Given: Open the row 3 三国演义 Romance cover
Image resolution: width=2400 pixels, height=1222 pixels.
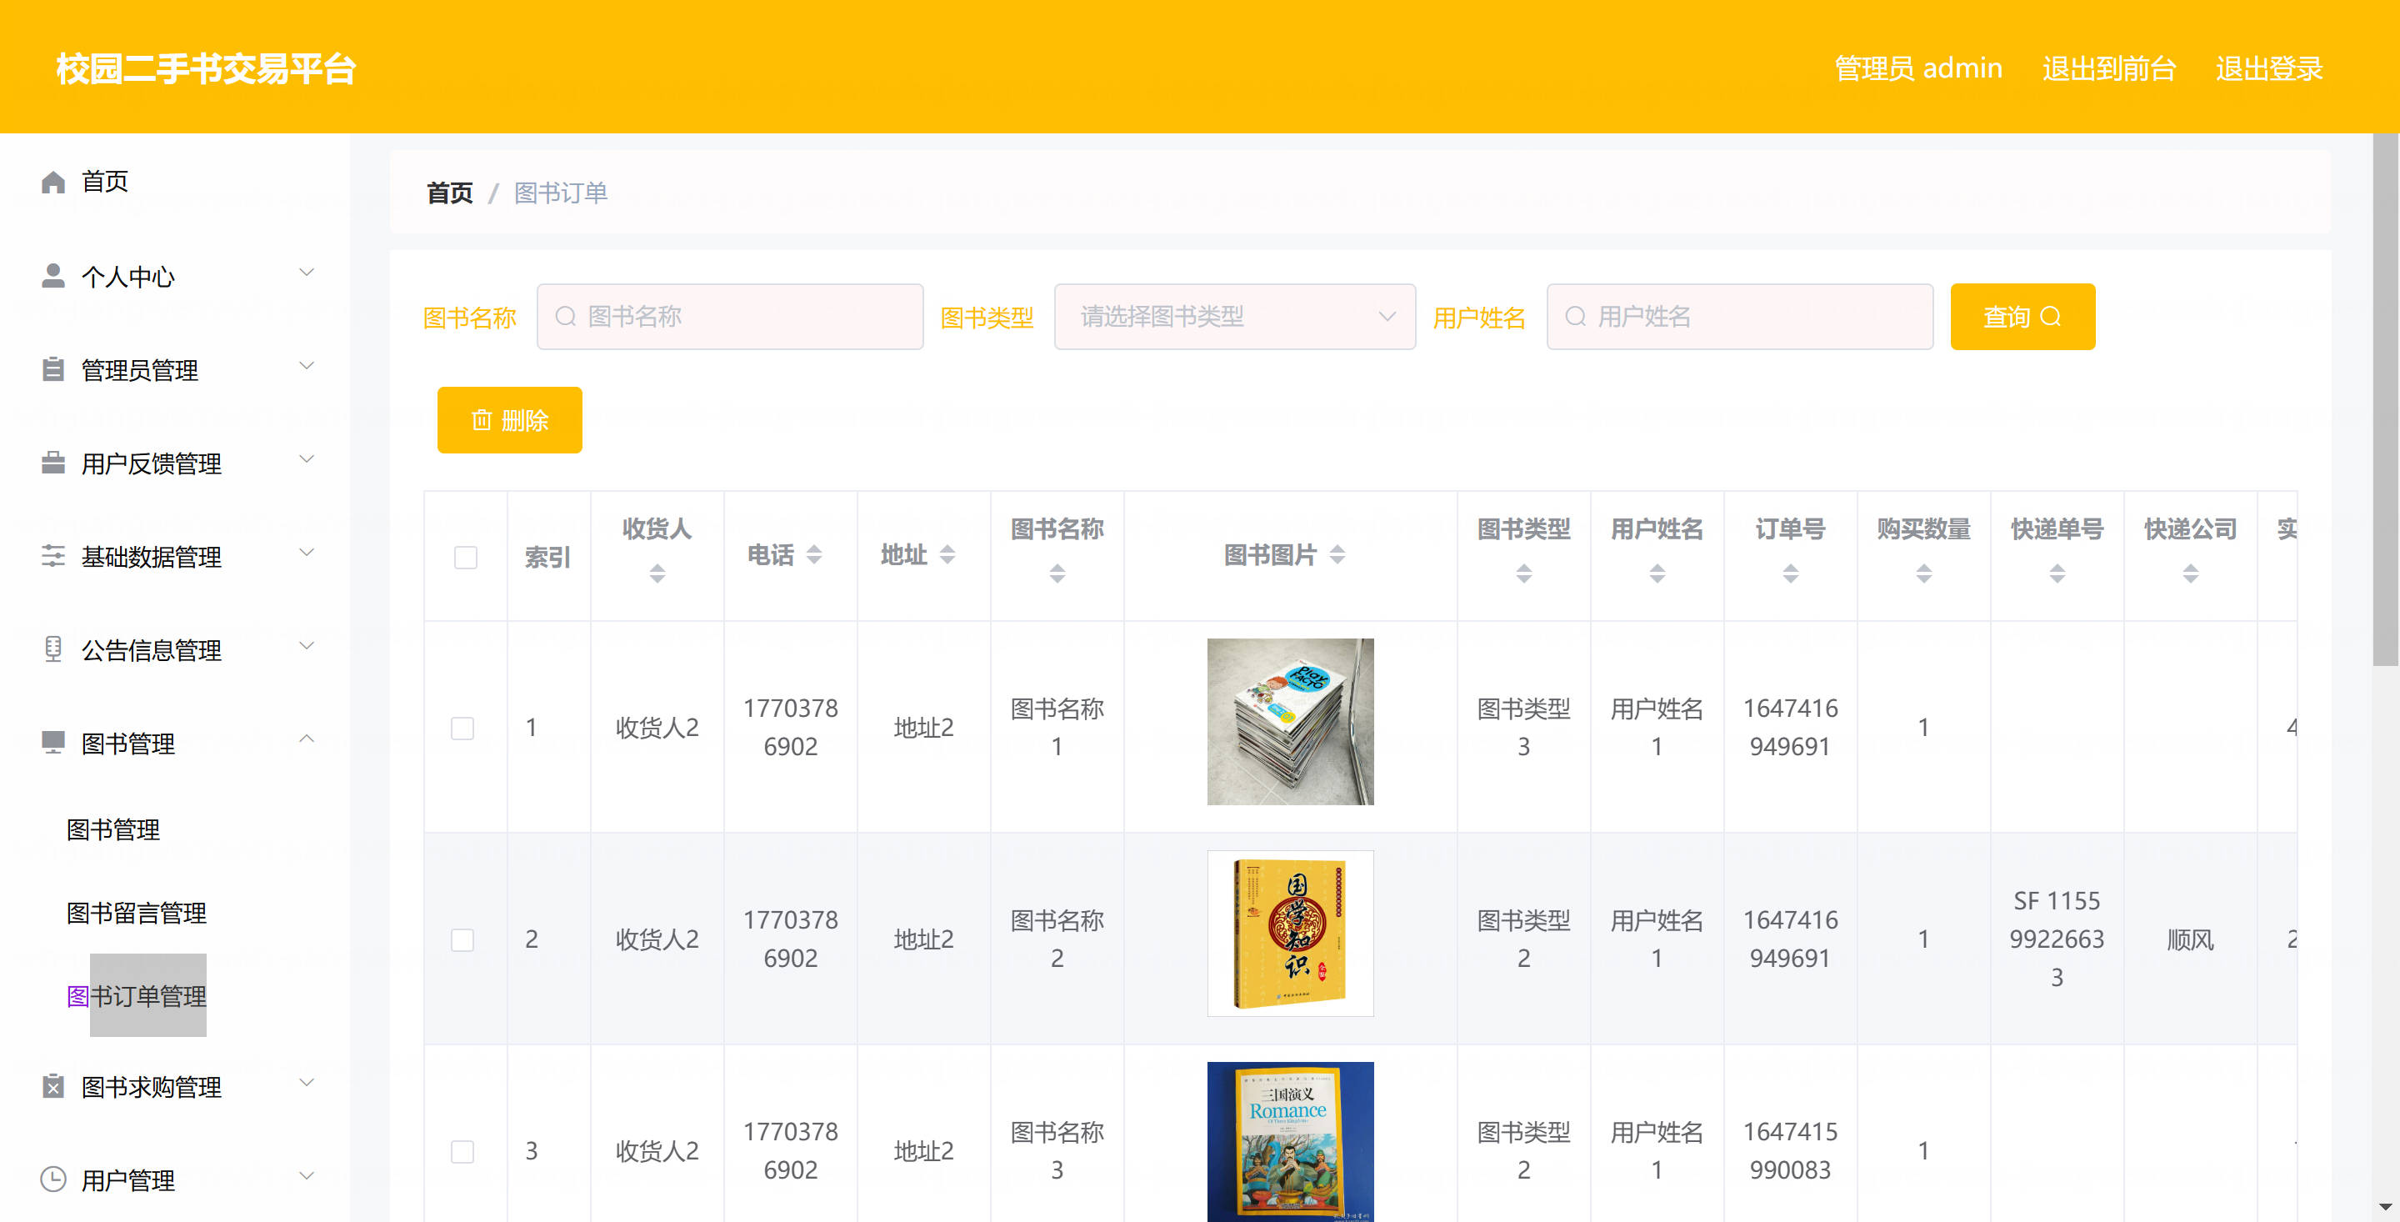Looking at the screenshot, I should pos(1289,1141).
